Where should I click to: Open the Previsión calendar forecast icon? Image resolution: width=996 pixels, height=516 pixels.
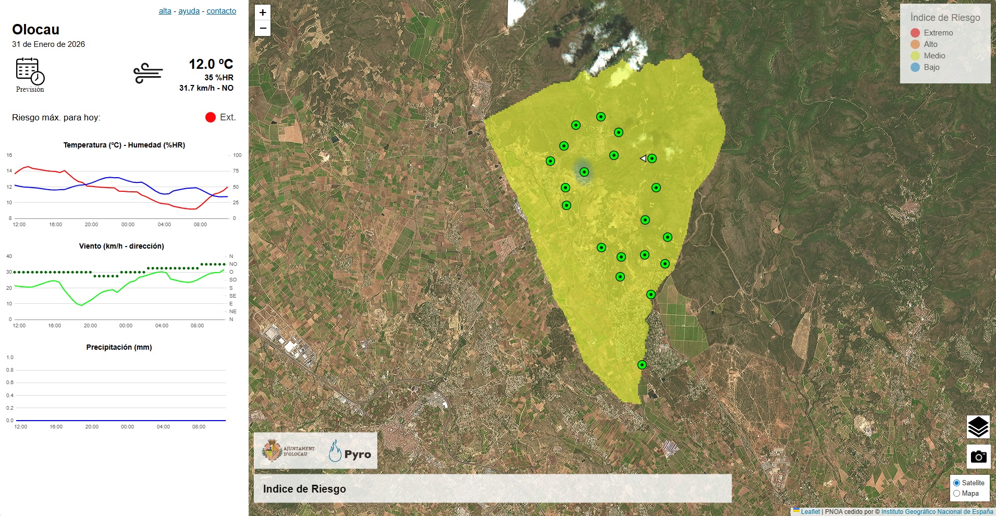30,72
